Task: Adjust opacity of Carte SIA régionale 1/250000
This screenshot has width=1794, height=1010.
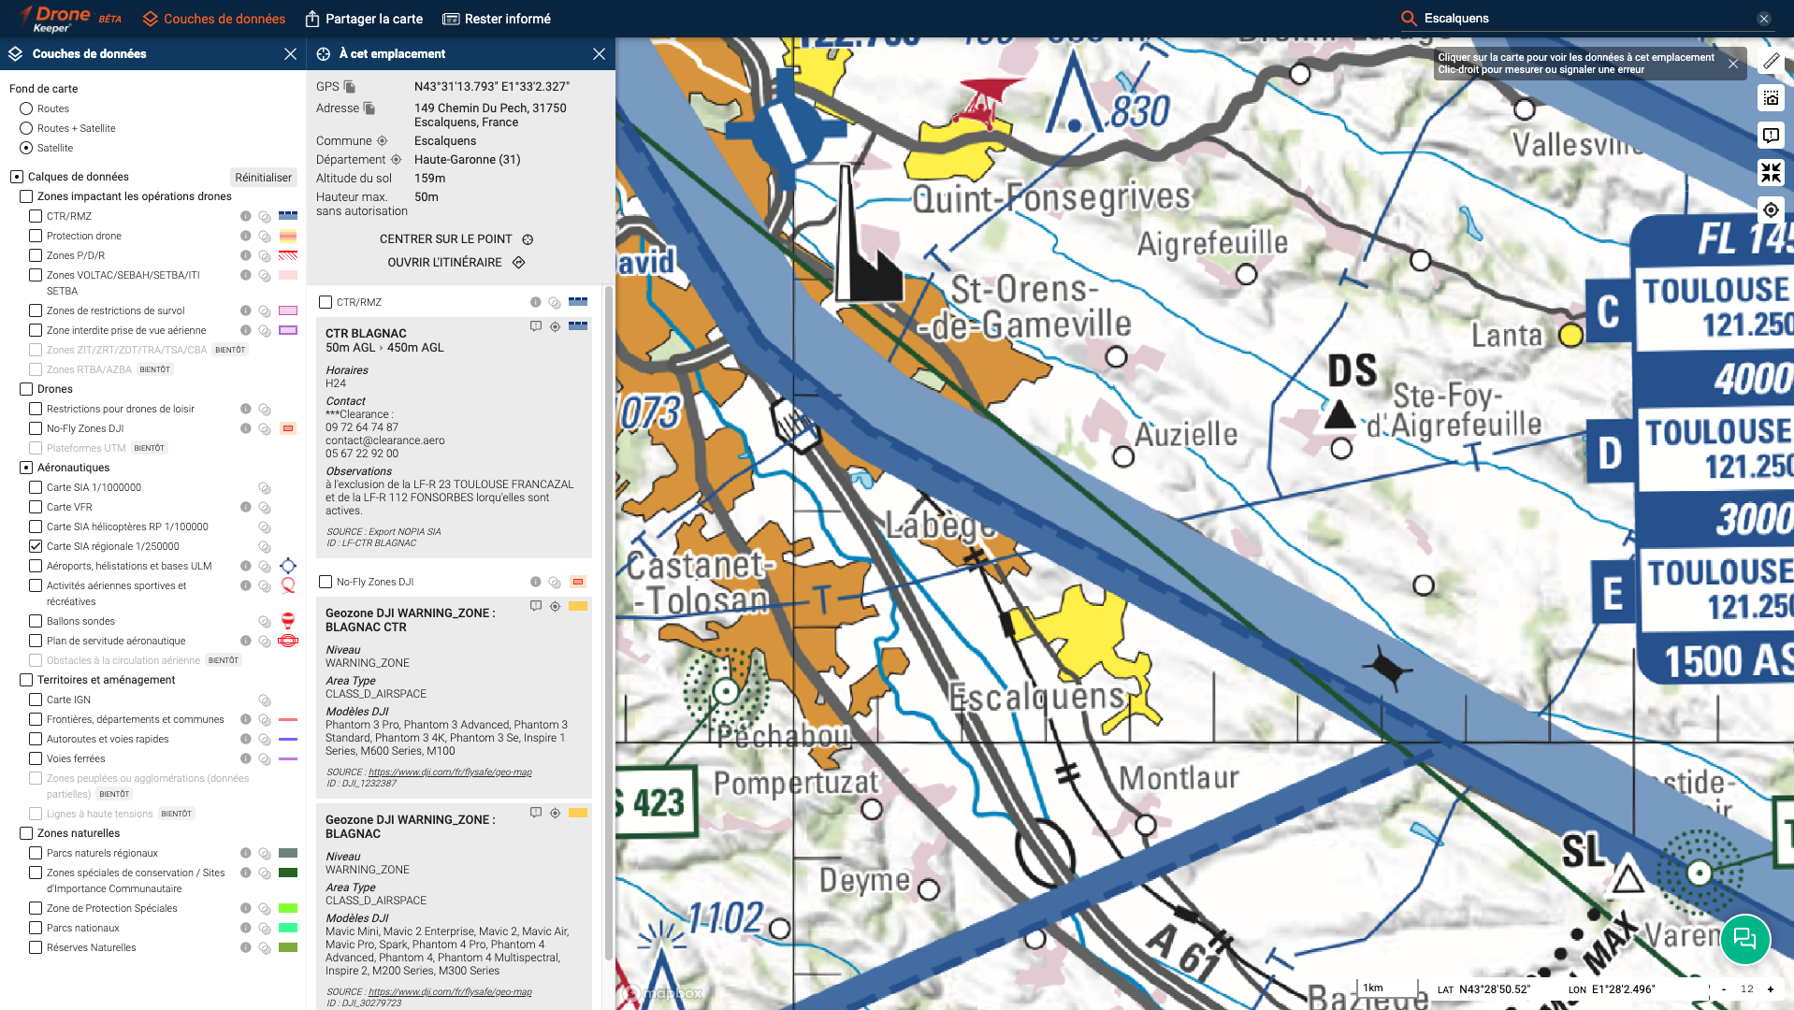Action: 265,547
